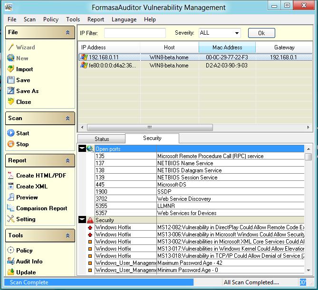Click the Ok filter button
The height and width of the screenshot is (290, 318).
(261, 33)
